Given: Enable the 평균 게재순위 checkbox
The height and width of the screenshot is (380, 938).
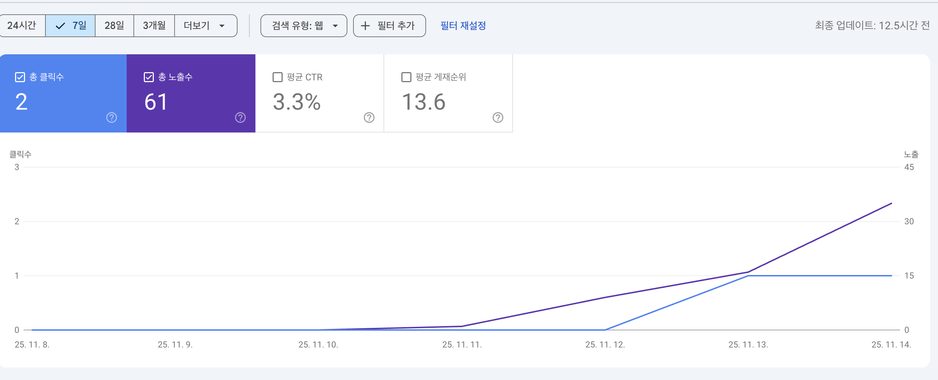Looking at the screenshot, I should 406,77.
